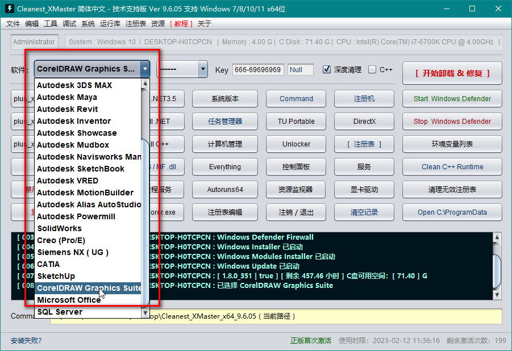Screen dimensions: 512x351
Task: Click log panel scroll-down arrow
Action: (497, 295)
